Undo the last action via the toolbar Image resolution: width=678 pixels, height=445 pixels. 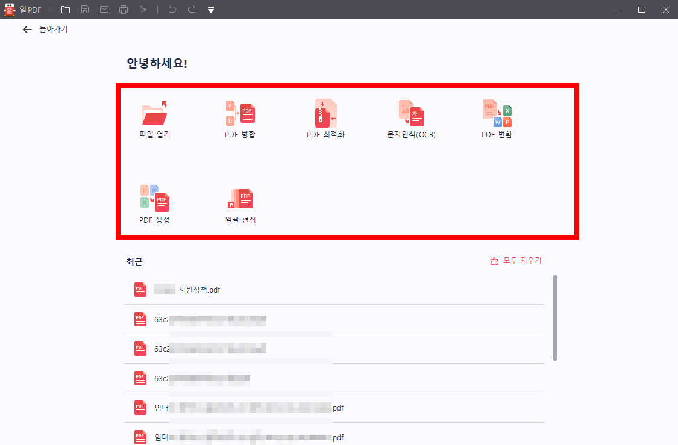click(x=172, y=9)
